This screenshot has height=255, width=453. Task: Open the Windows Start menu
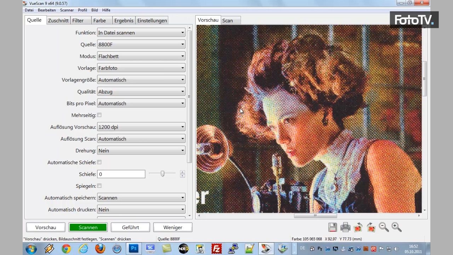click(31, 249)
